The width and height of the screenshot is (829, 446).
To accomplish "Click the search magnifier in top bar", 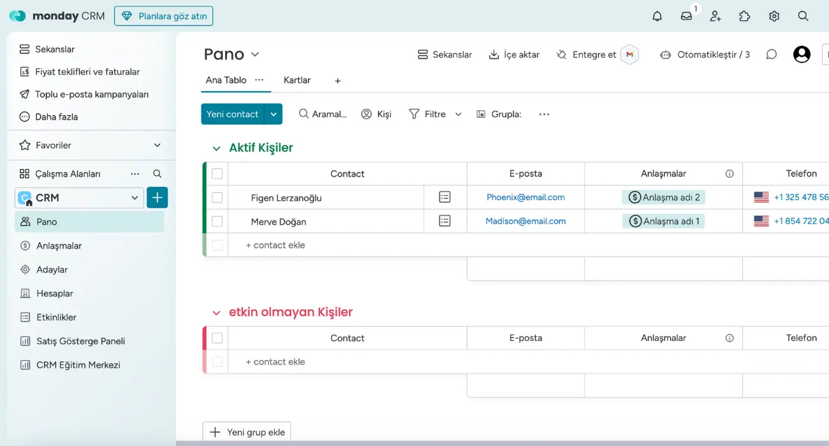I will [803, 17].
